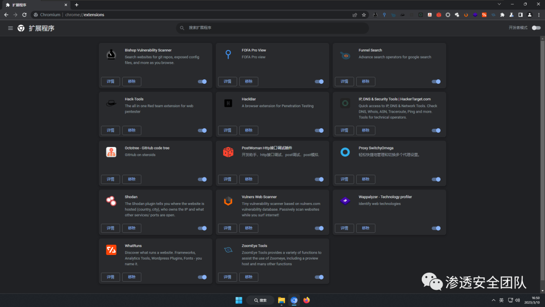The image size is (545, 307).
Task: Open details (详情) for Shodan
Action: (x=111, y=228)
